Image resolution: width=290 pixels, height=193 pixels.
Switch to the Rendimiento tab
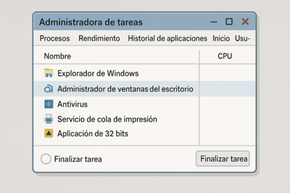tap(99, 38)
